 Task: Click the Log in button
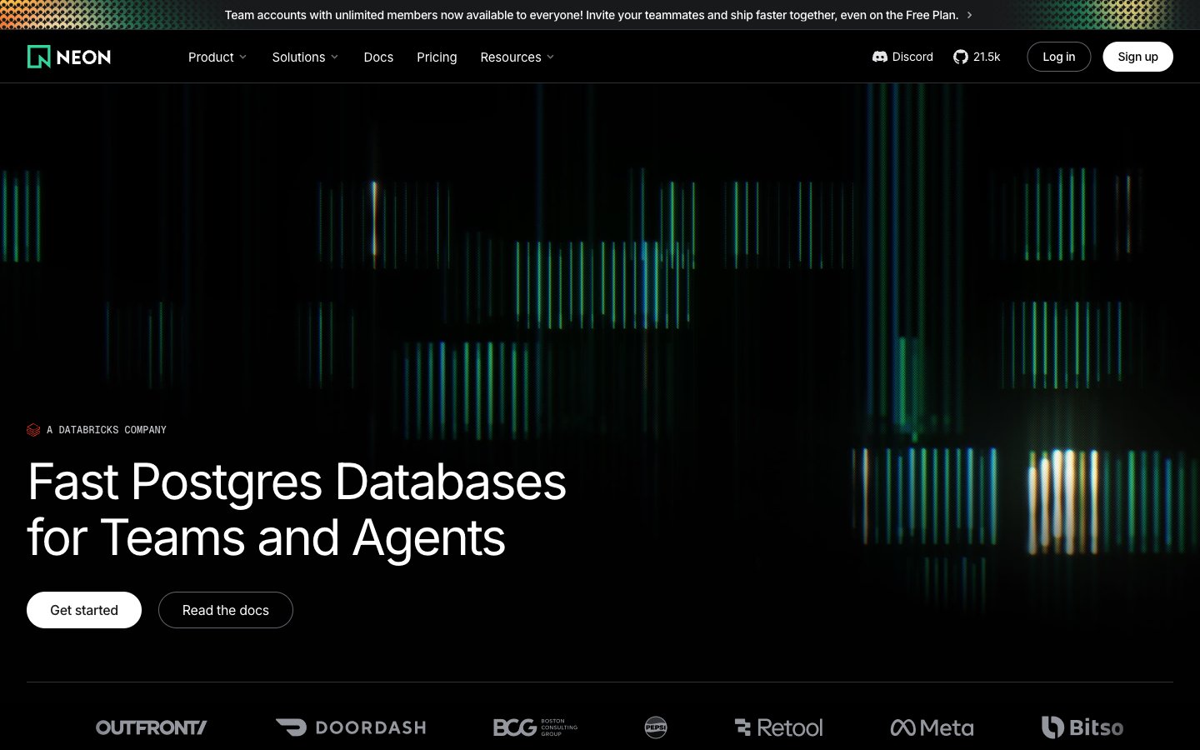(1058, 57)
